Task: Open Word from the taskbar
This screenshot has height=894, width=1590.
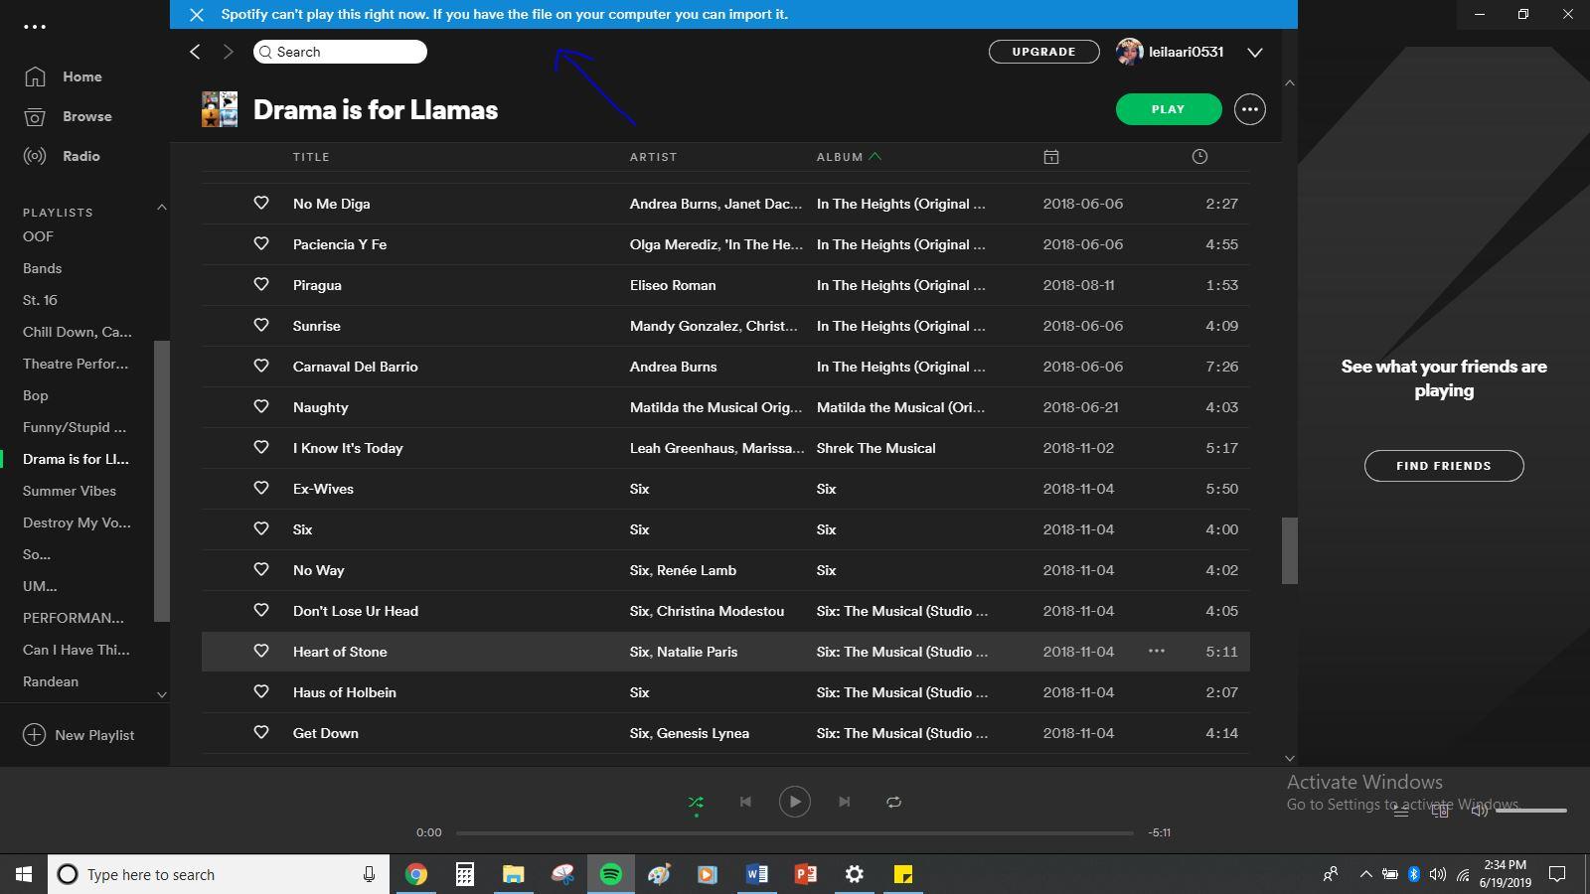Action: tap(756, 874)
